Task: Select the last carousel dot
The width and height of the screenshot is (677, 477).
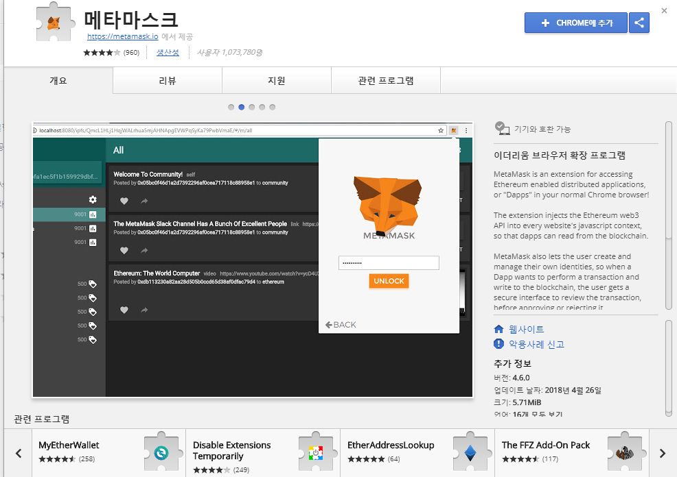Action: (273, 107)
